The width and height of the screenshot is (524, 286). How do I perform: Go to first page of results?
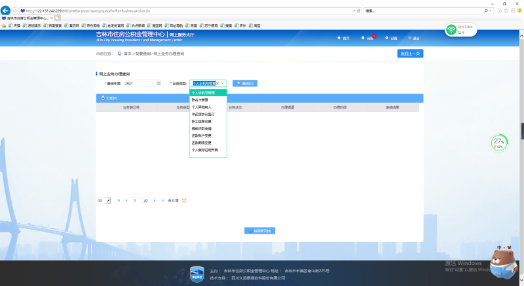click(x=119, y=200)
